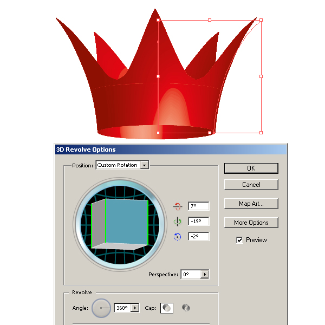Open the revolve Angle value arrow

[135, 308]
